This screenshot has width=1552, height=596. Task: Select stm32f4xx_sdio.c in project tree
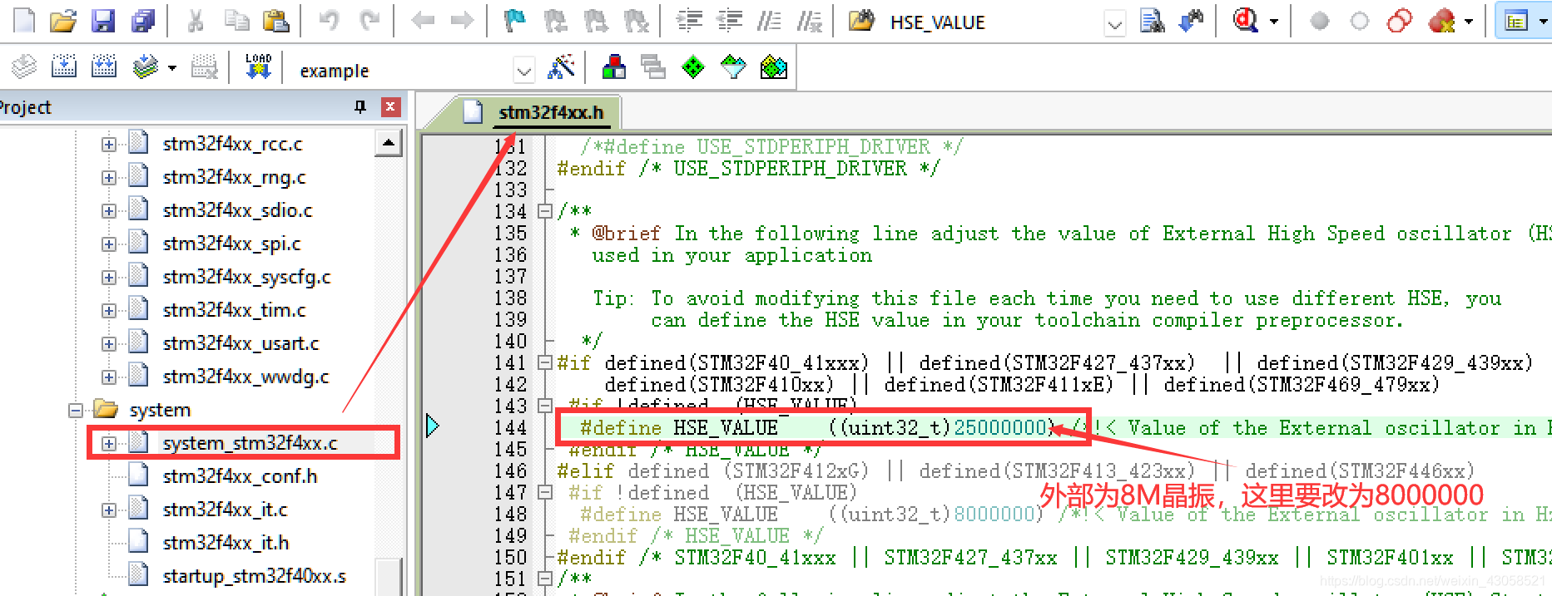click(237, 210)
